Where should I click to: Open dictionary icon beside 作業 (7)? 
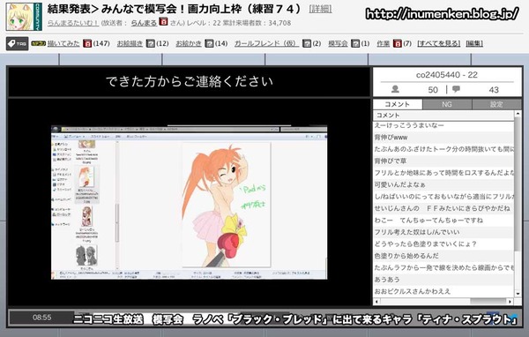click(398, 43)
